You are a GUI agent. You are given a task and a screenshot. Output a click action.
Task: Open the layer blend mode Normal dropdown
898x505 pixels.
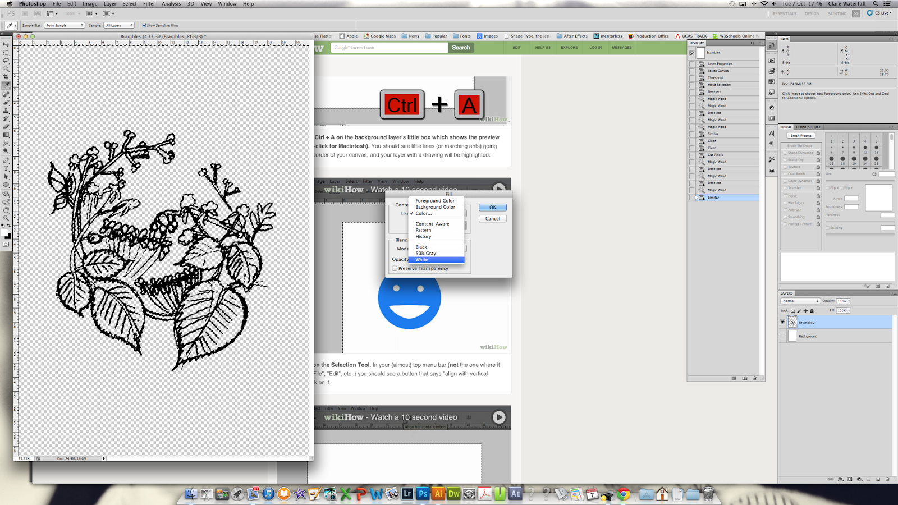[800, 301]
